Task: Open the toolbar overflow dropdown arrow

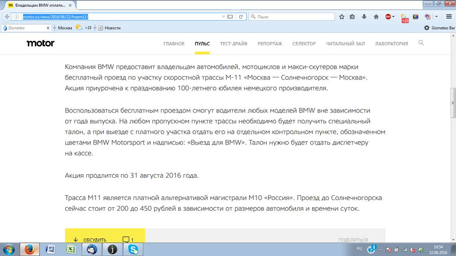Action: pos(436,17)
